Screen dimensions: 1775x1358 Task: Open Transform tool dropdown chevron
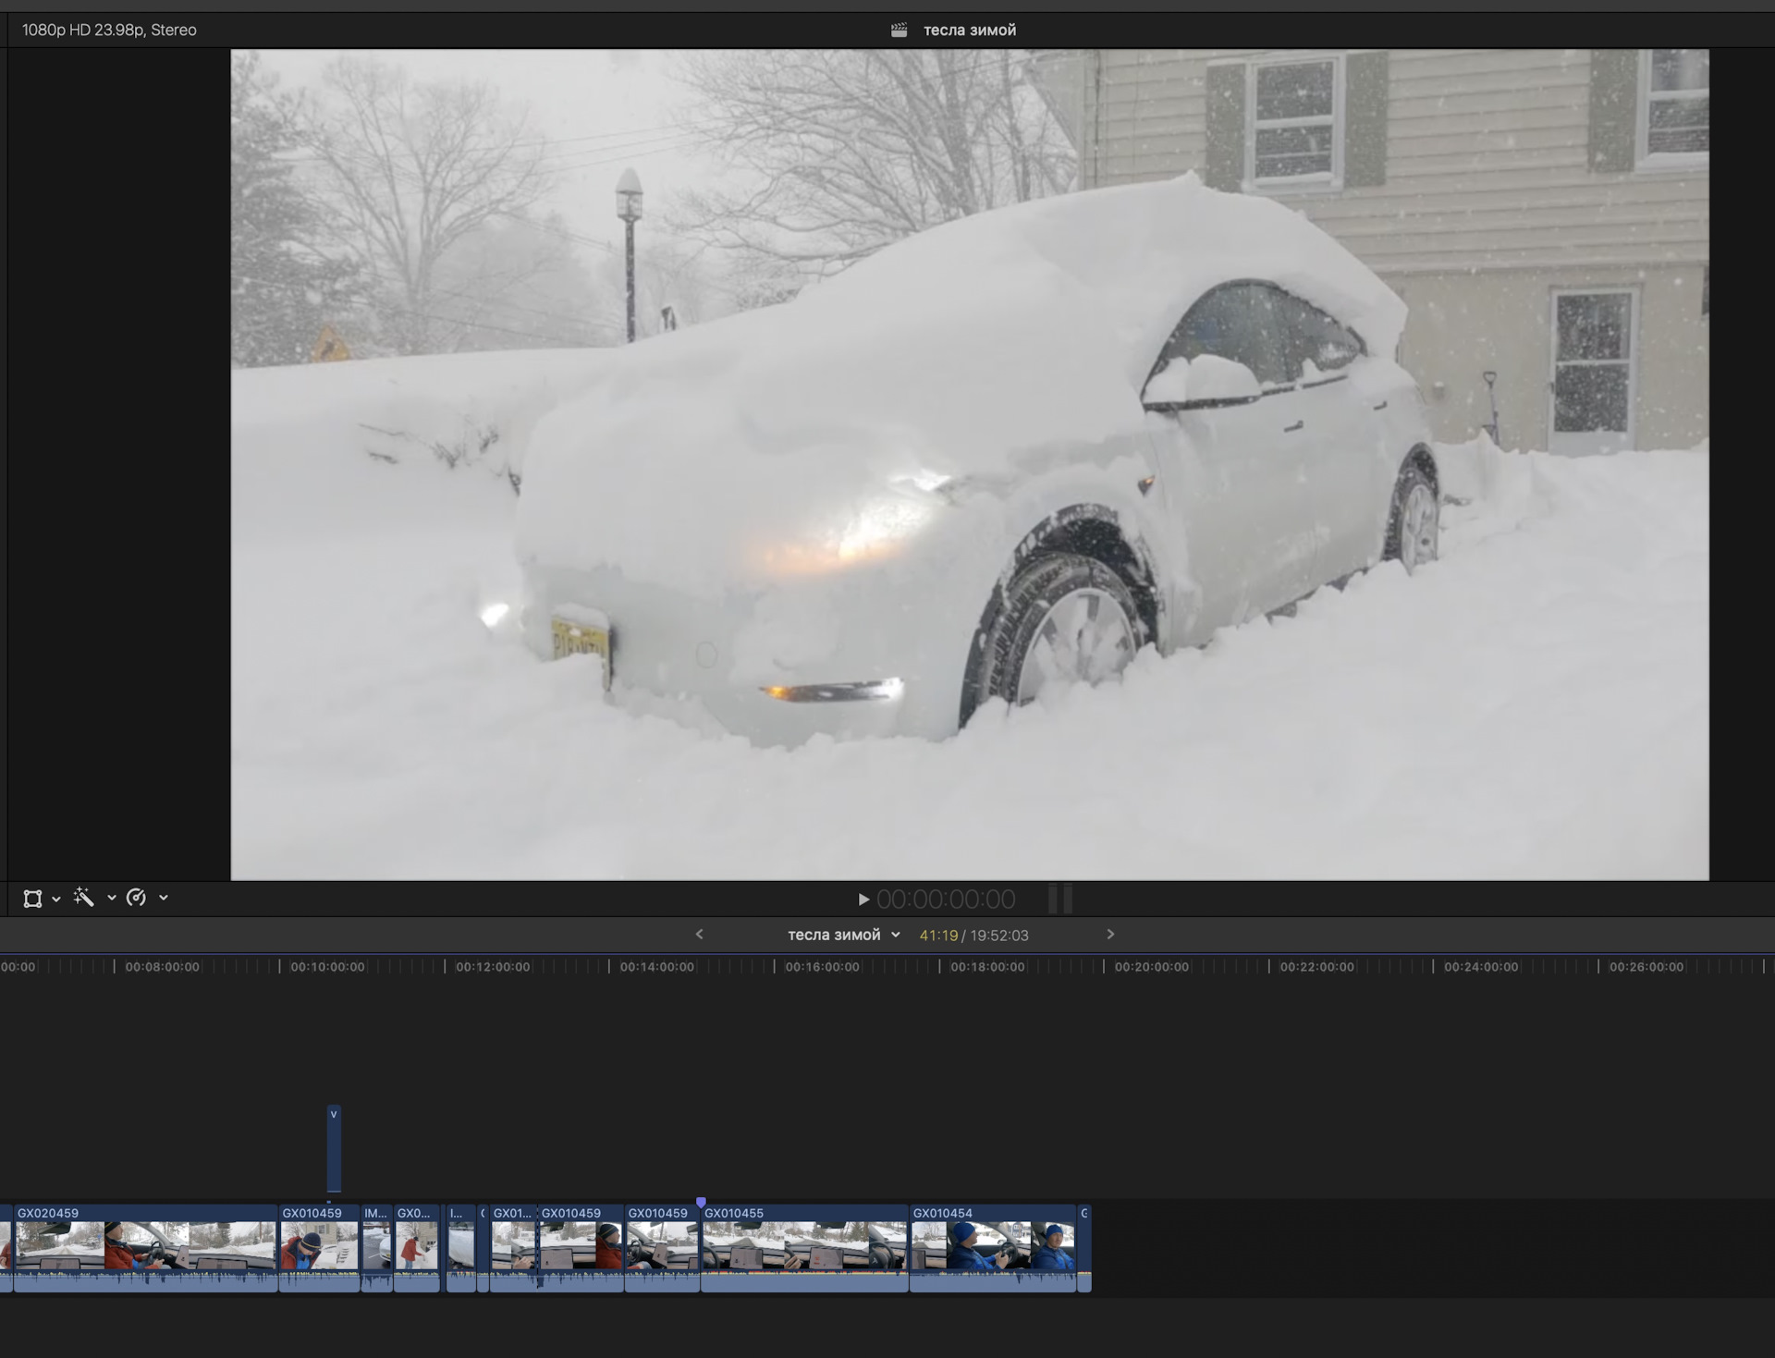click(x=56, y=899)
